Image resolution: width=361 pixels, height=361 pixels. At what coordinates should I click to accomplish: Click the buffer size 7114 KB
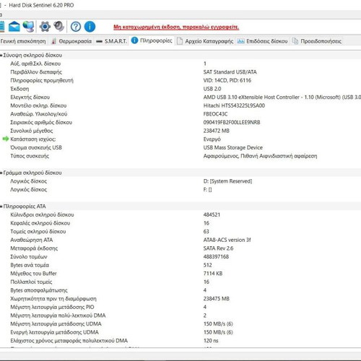point(213,274)
